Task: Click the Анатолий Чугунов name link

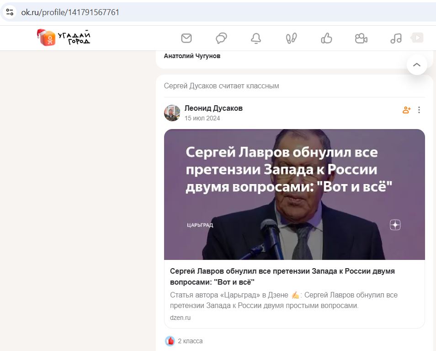Action: pyautogui.click(x=192, y=56)
